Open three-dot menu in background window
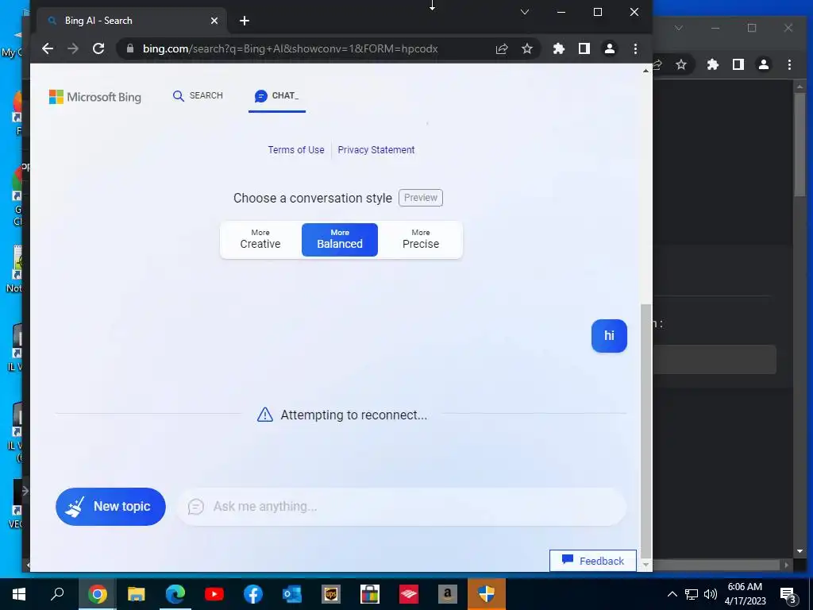813x610 pixels. click(789, 64)
